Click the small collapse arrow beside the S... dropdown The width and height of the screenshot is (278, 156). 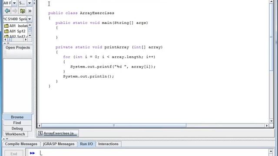pos(34,3)
